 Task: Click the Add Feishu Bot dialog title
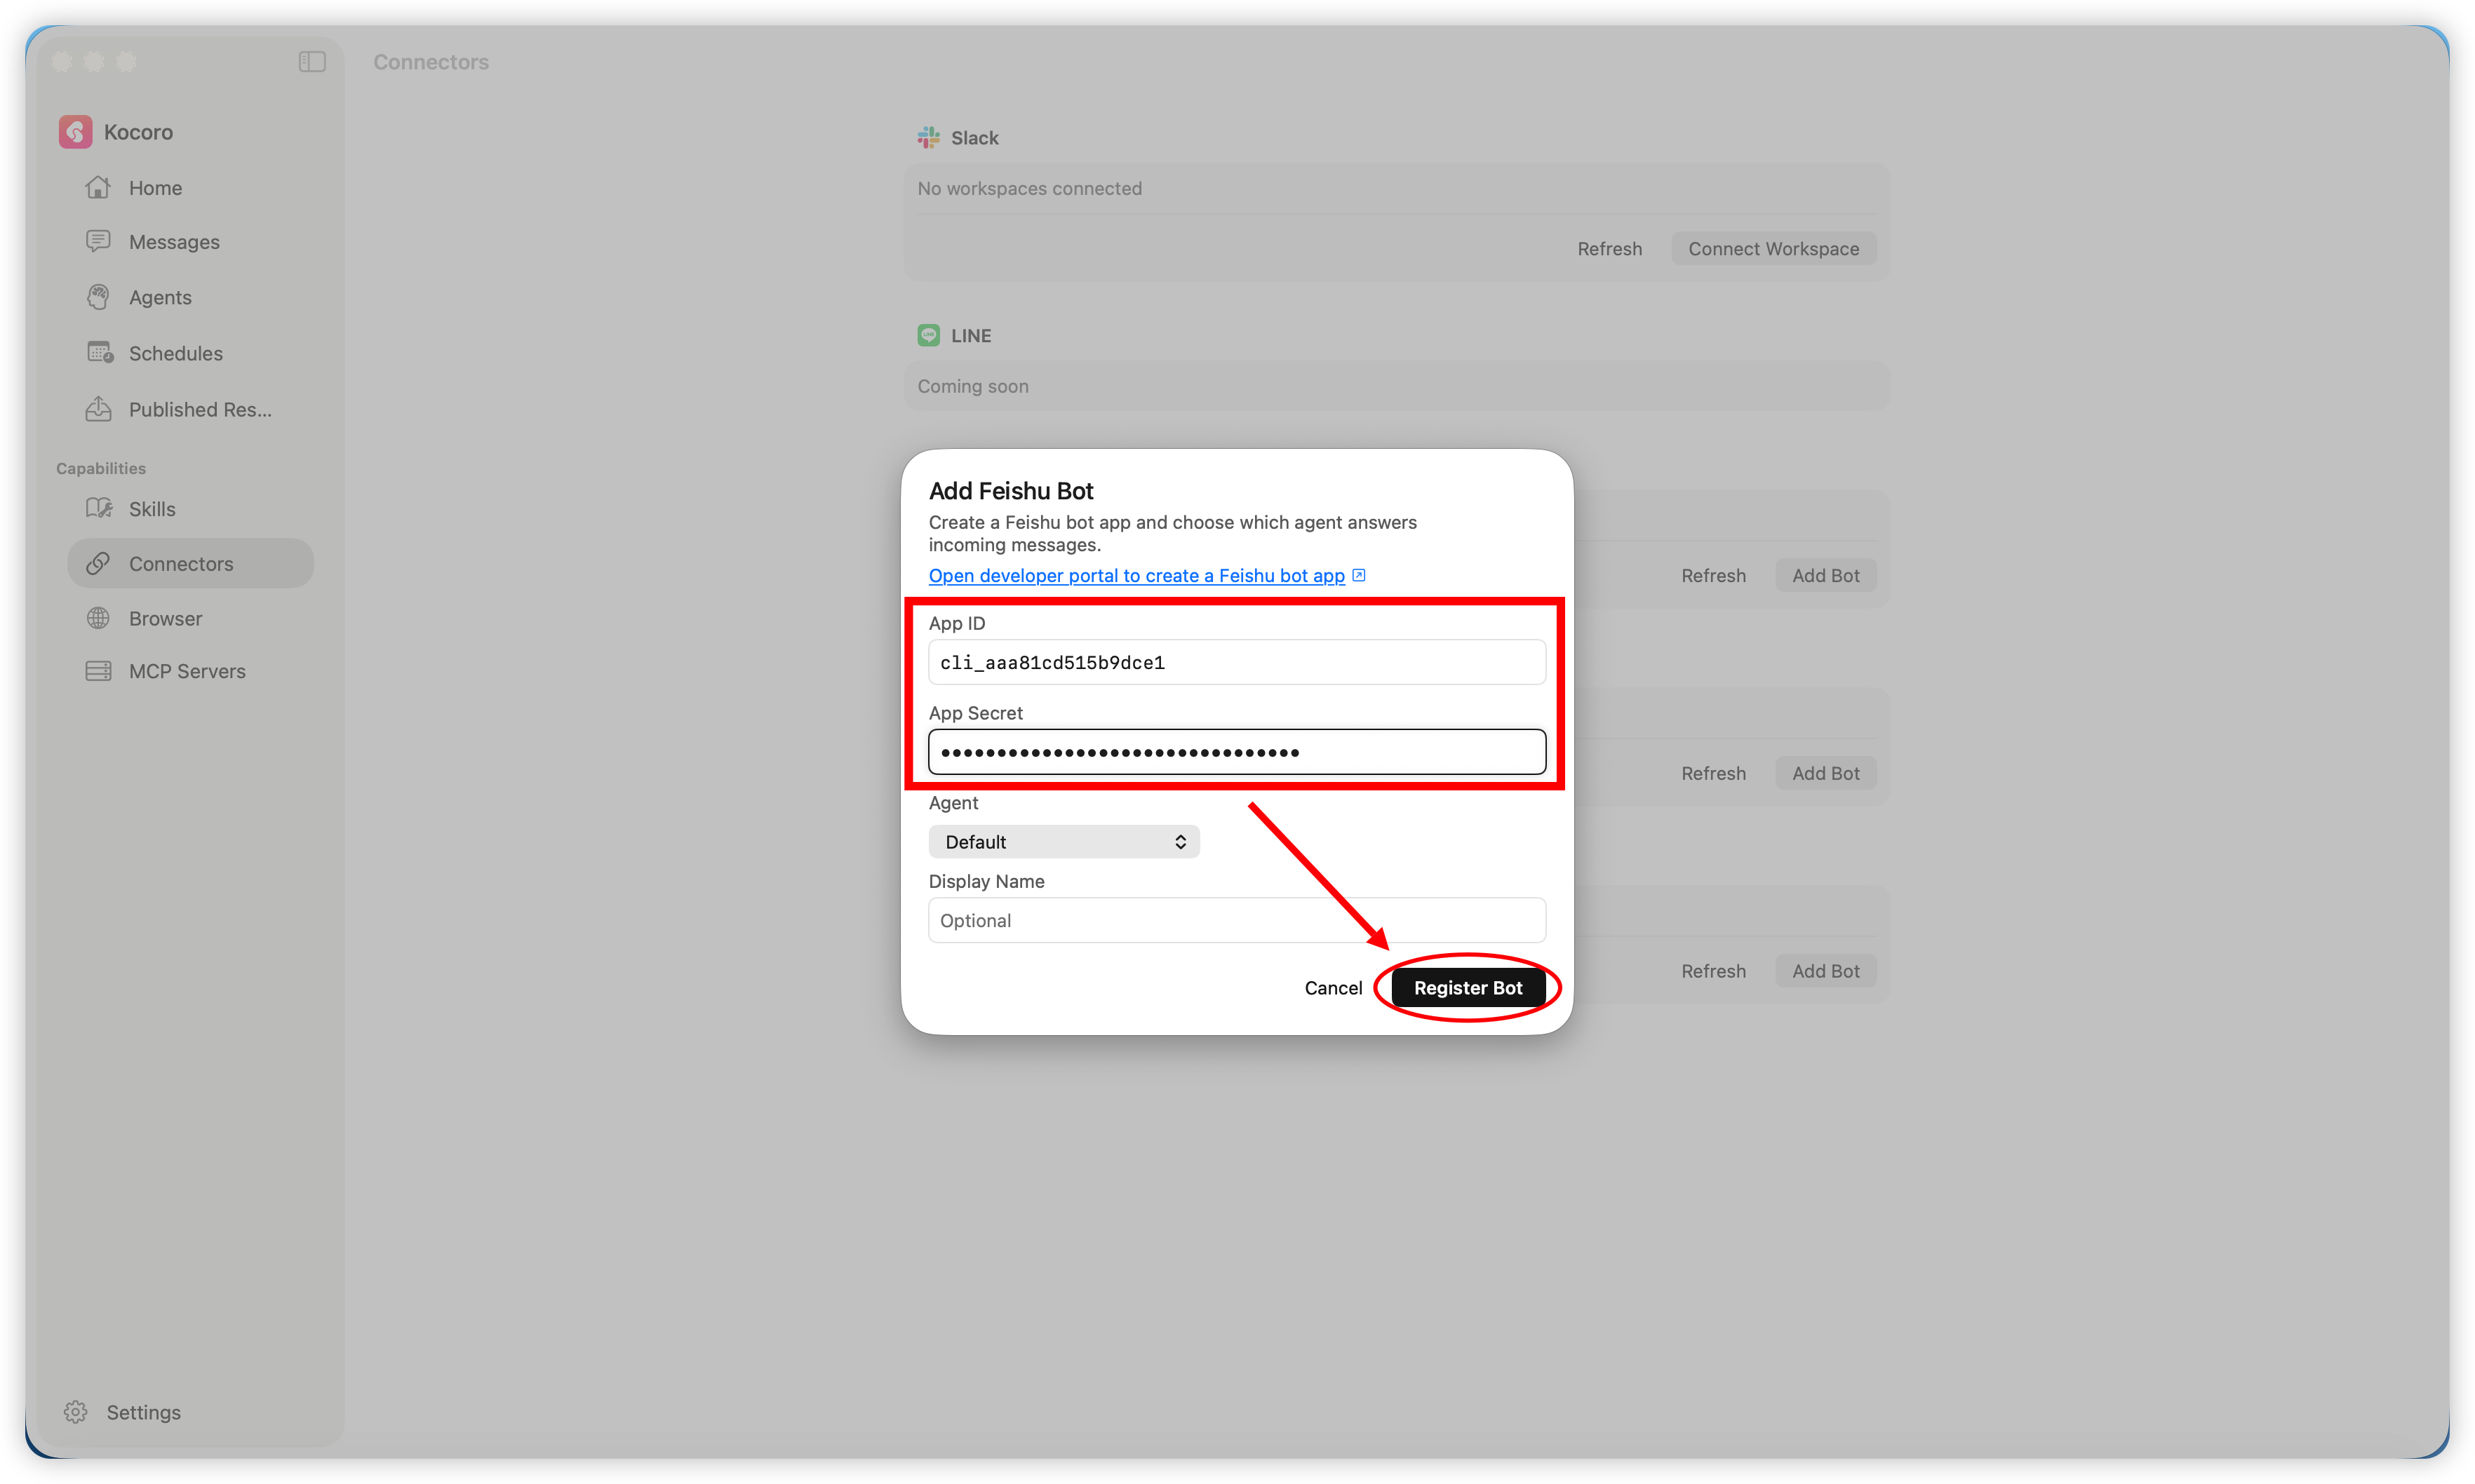tap(1011, 491)
